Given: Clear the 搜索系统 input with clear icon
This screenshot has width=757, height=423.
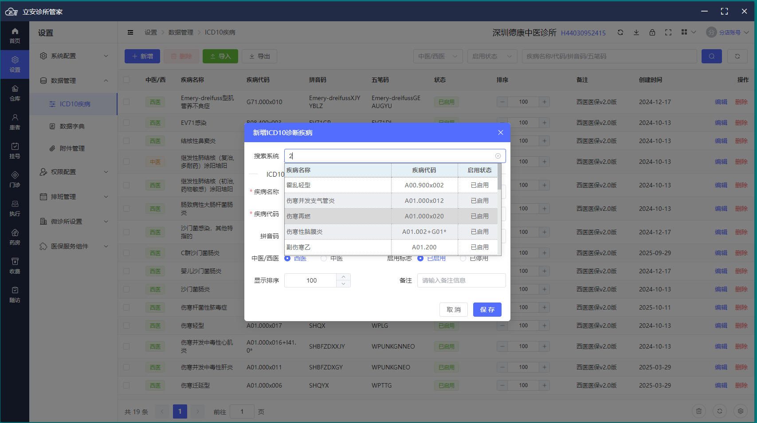Looking at the screenshot, I should 498,156.
